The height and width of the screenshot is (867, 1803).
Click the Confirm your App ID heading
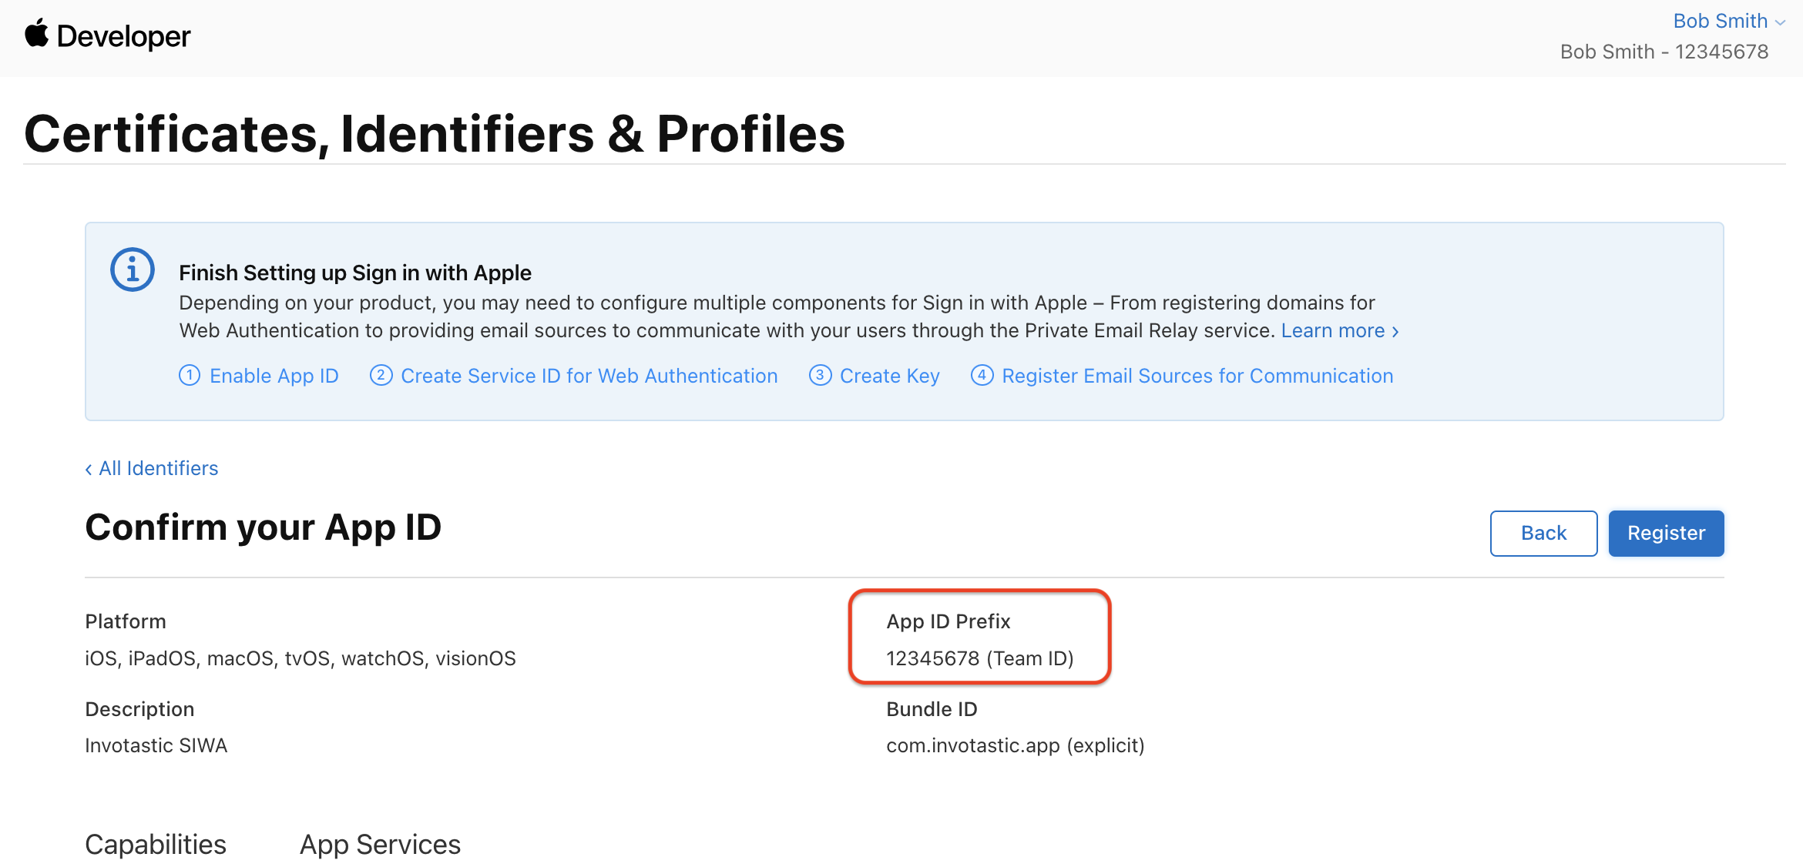tap(264, 527)
